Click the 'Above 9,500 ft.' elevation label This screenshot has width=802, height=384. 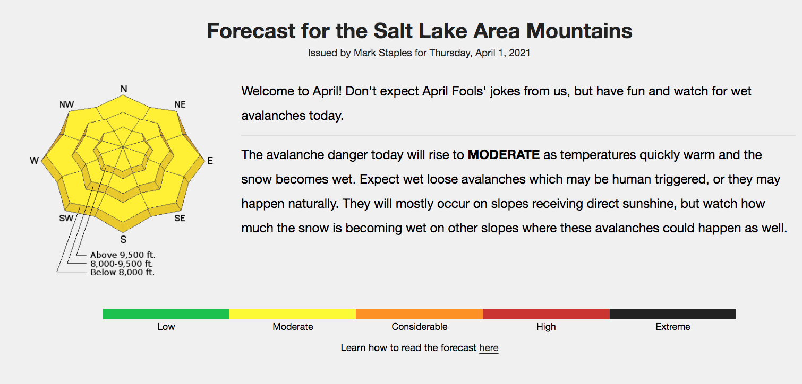pos(123,255)
